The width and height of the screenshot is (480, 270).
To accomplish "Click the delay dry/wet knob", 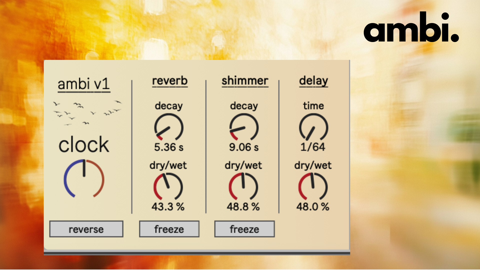I will 313,187.
